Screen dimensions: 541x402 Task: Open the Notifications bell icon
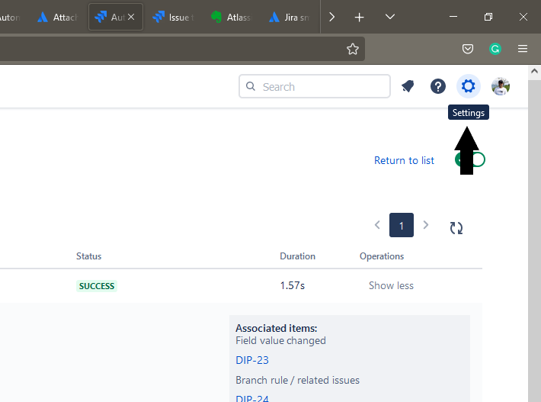point(408,86)
